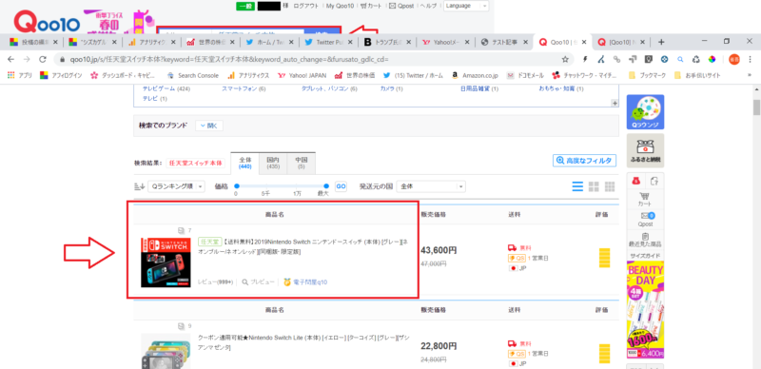
Task: Click the GO price filter button
Action: pos(341,186)
